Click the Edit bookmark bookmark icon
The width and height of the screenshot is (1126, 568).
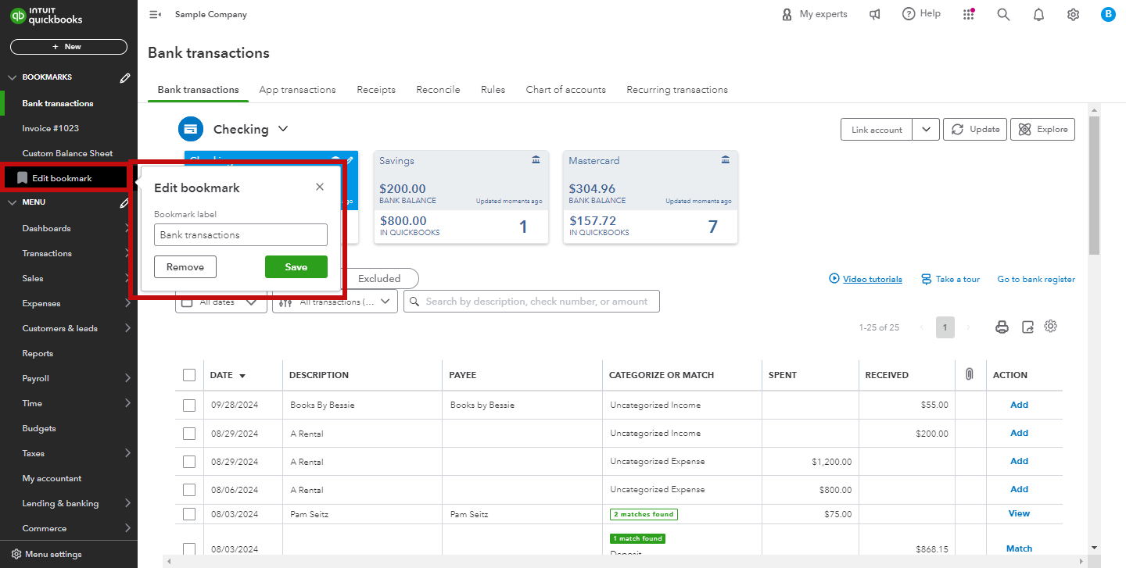coord(22,178)
